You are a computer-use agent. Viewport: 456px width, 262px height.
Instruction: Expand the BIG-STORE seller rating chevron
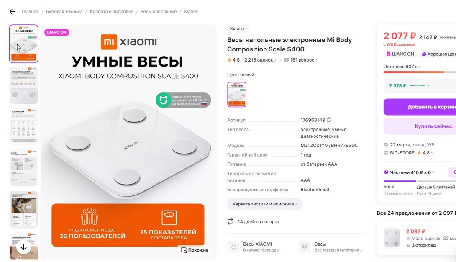pos(433,153)
